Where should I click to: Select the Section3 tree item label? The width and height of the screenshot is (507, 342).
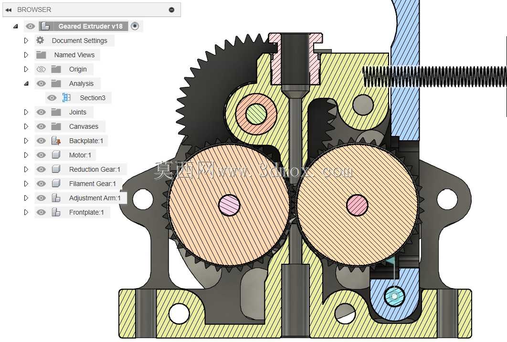(93, 97)
